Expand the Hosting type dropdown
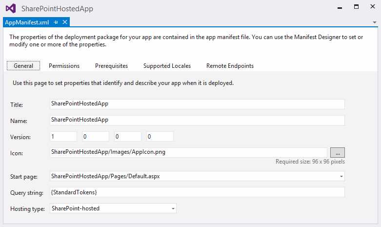381x227 pixels. coord(173,208)
